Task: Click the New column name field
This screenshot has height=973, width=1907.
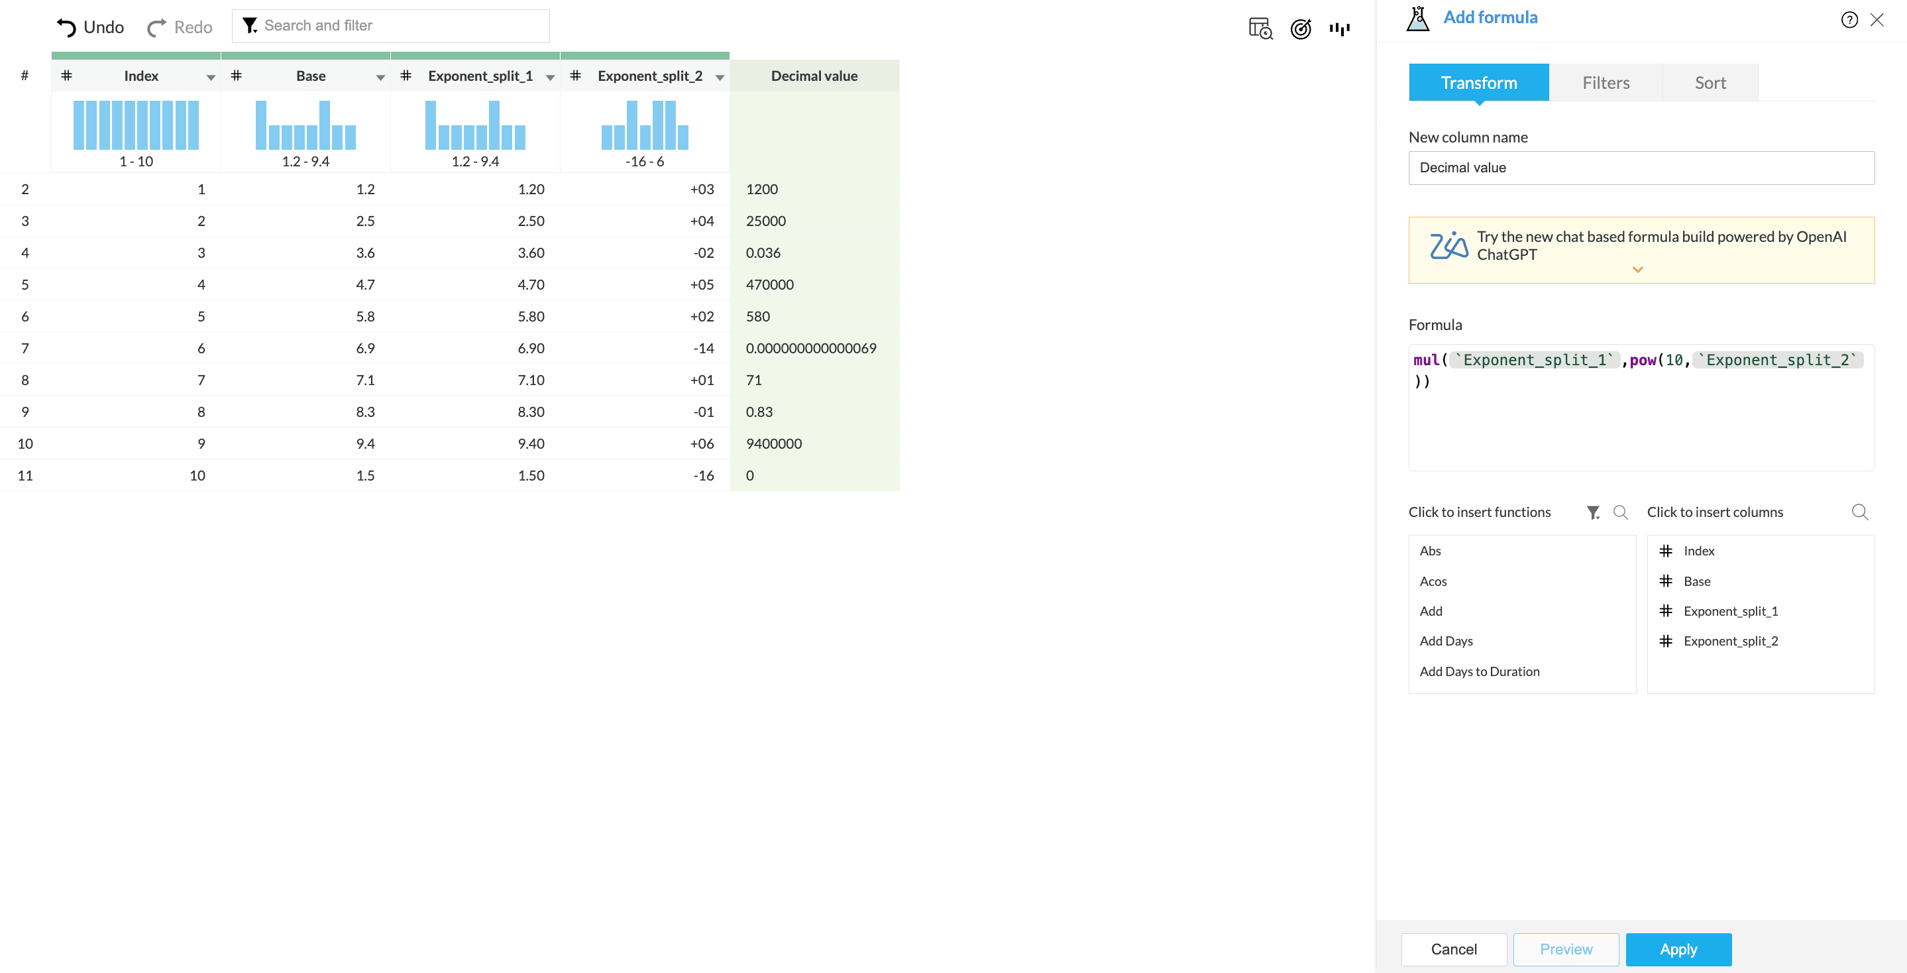Action: (1641, 168)
